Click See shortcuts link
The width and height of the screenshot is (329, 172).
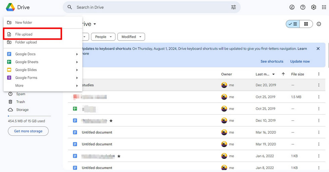272,61
